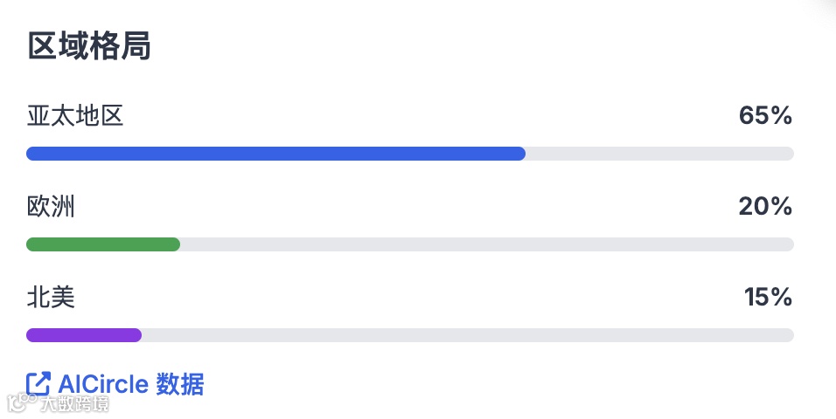Screen dimensions: 836x419
Task: Click the 15% value for 北美
Action: point(768,297)
